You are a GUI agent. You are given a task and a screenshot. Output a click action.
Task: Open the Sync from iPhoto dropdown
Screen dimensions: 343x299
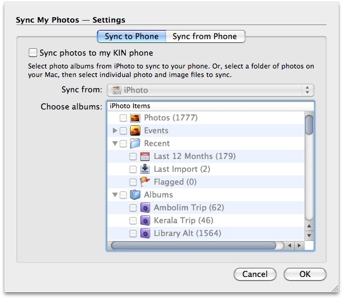pyautogui.click(x=211, y=90)
